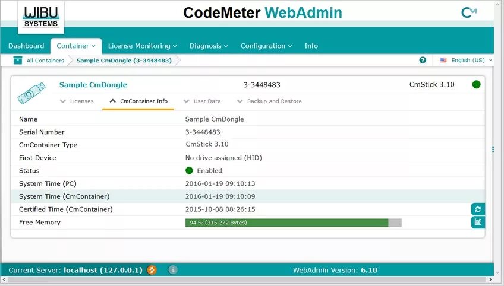Click the CmStick 3.10 header label

tap(431, 84)
